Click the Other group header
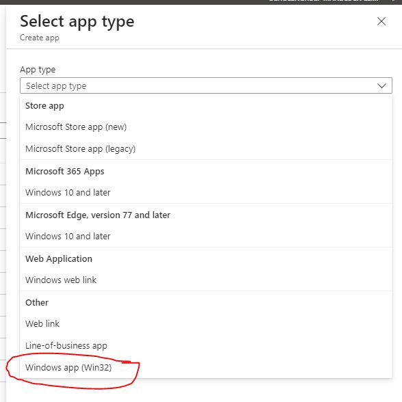The width and height of the screenshot is (402, 402). pyautogui.click(x=37, y=302)
